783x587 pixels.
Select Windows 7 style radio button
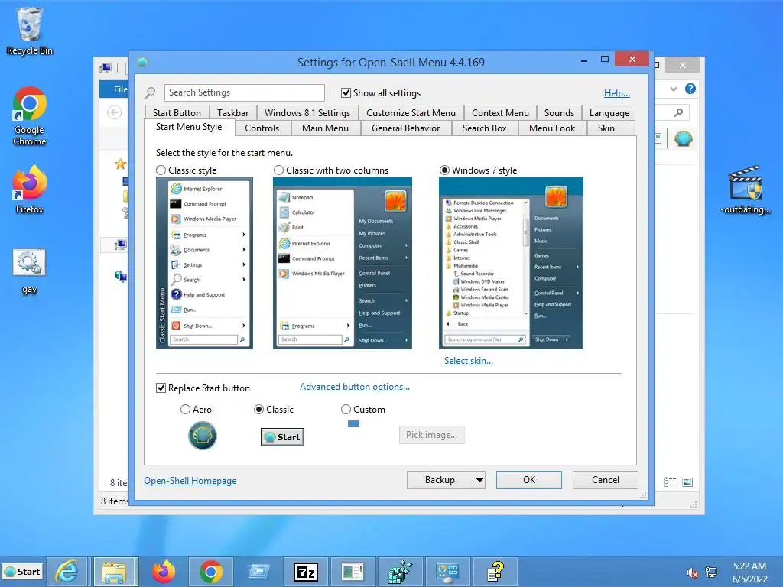444,170
